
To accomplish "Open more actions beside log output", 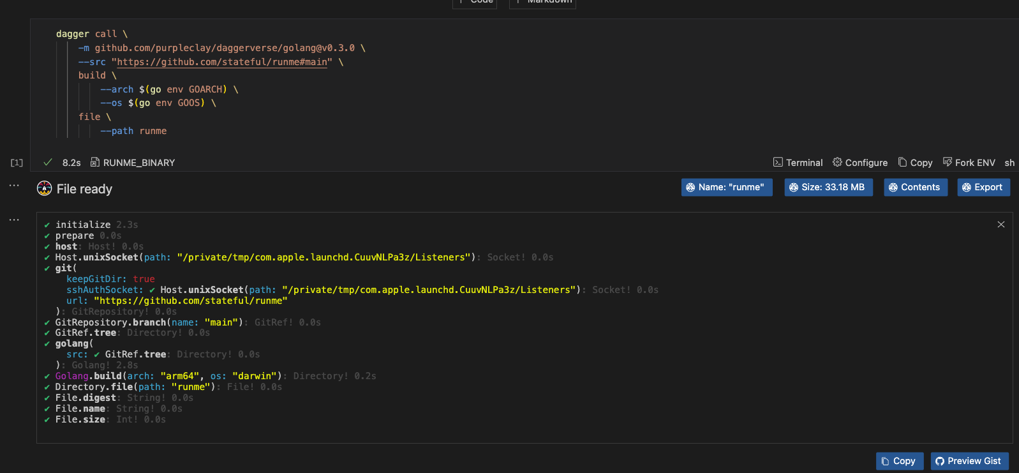I will [x=14, y=220].
